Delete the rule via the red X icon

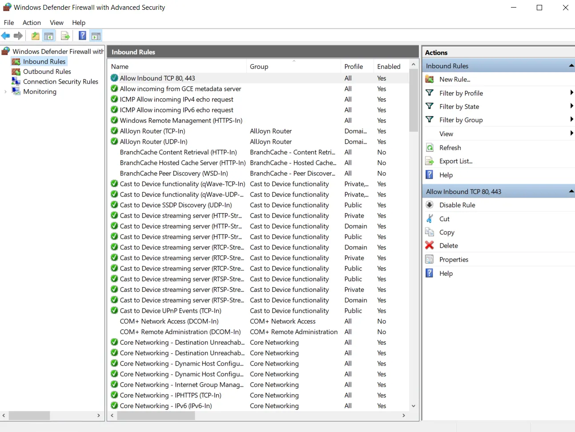pos(429,245)
